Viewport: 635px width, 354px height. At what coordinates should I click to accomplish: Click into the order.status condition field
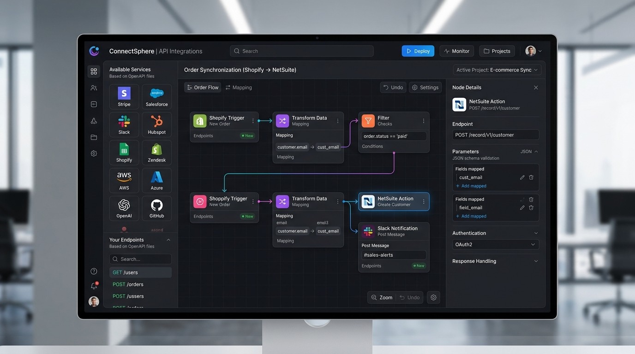pyautogui.click(x=393, y=136)
